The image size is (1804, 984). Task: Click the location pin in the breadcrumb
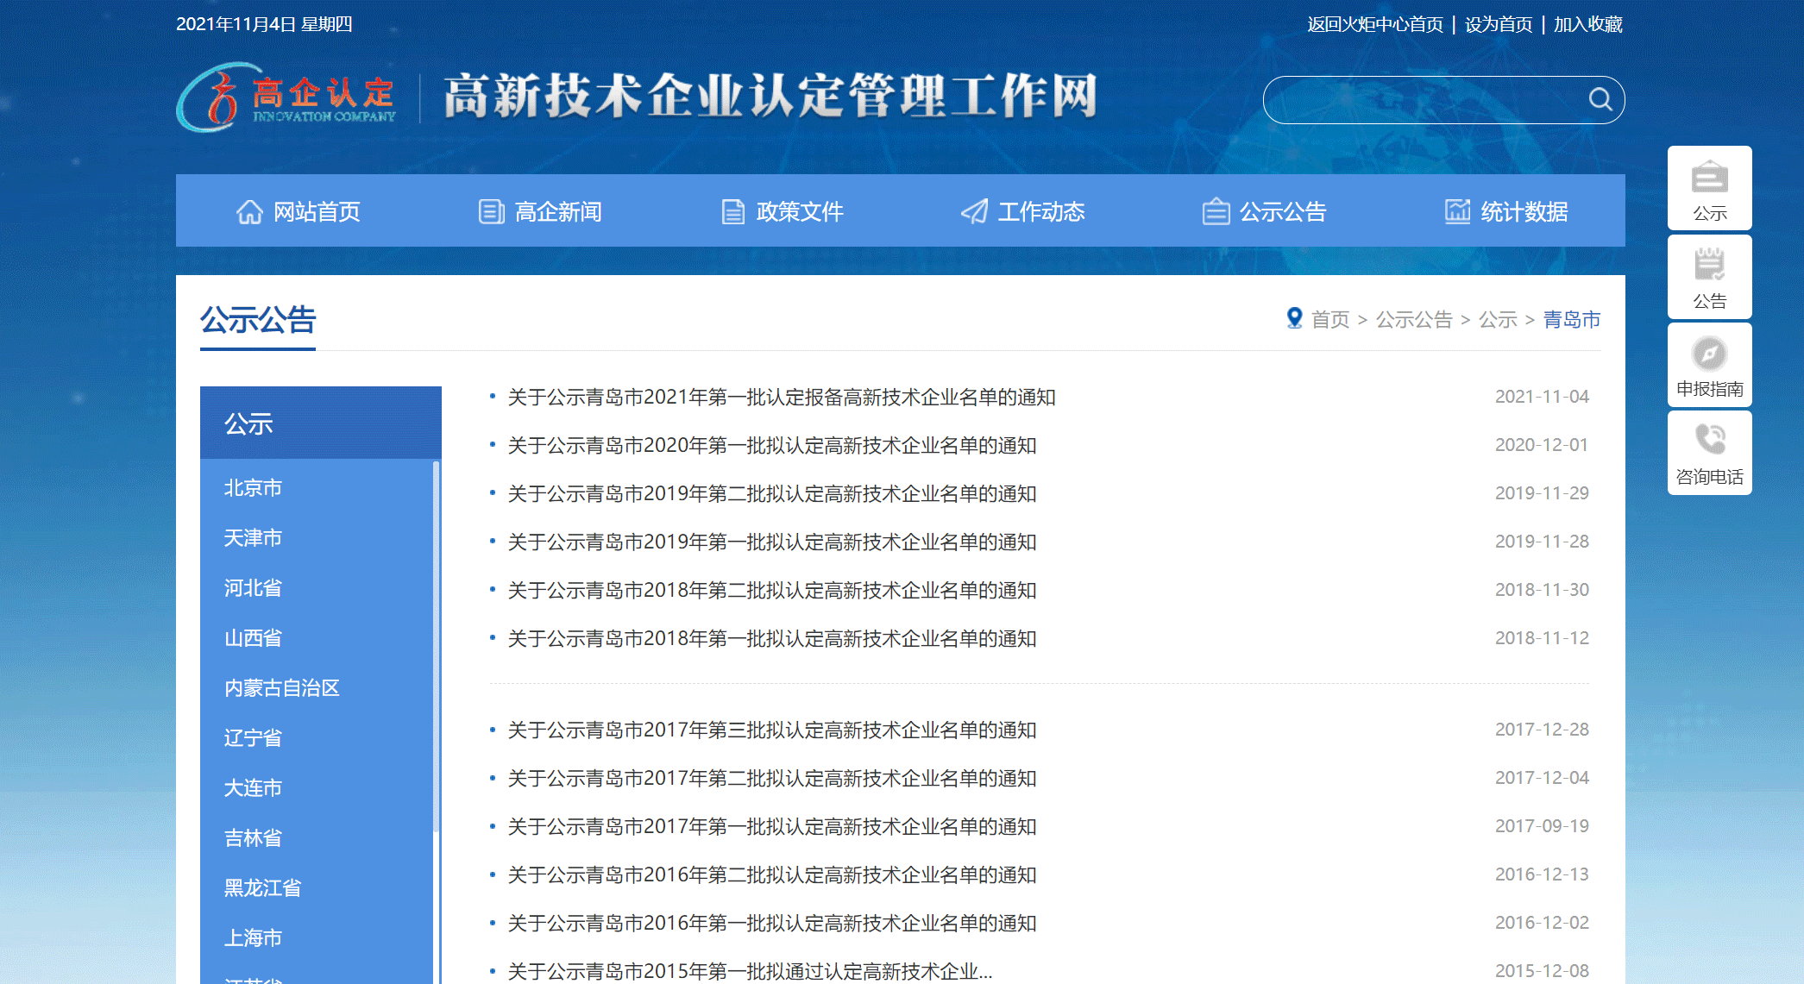pos(1293,318)
